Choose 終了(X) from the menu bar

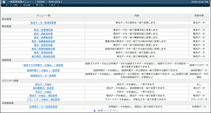pos(40,5)
